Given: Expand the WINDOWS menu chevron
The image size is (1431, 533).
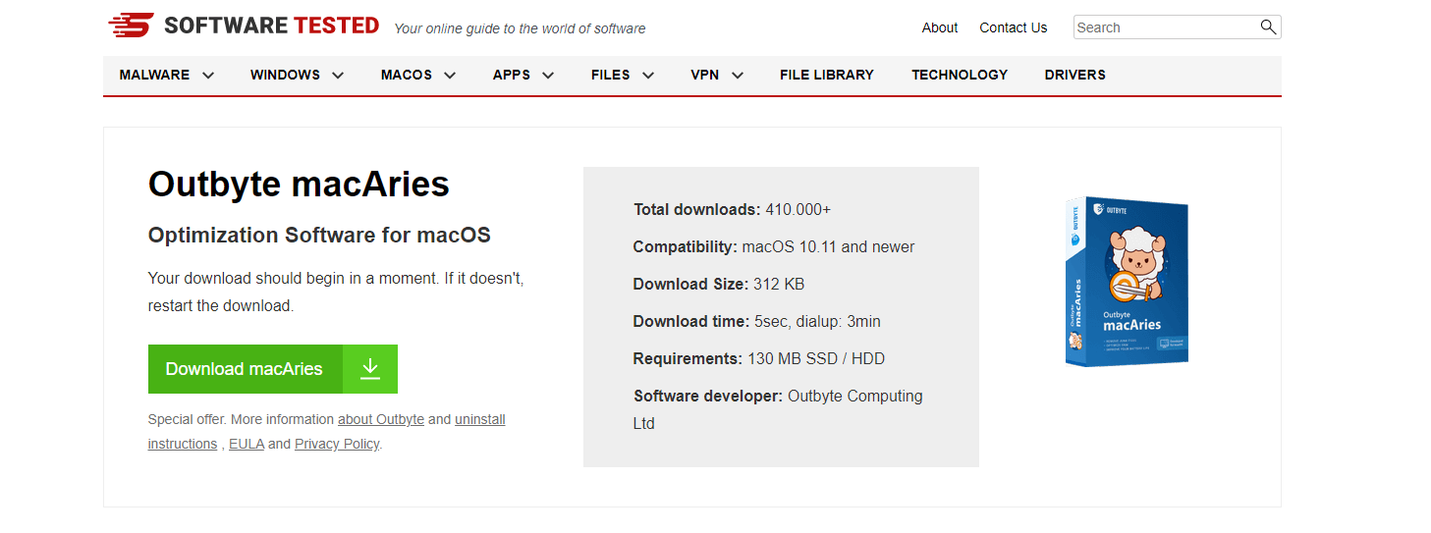Looking at the screenshot, I should click(338, 76).
